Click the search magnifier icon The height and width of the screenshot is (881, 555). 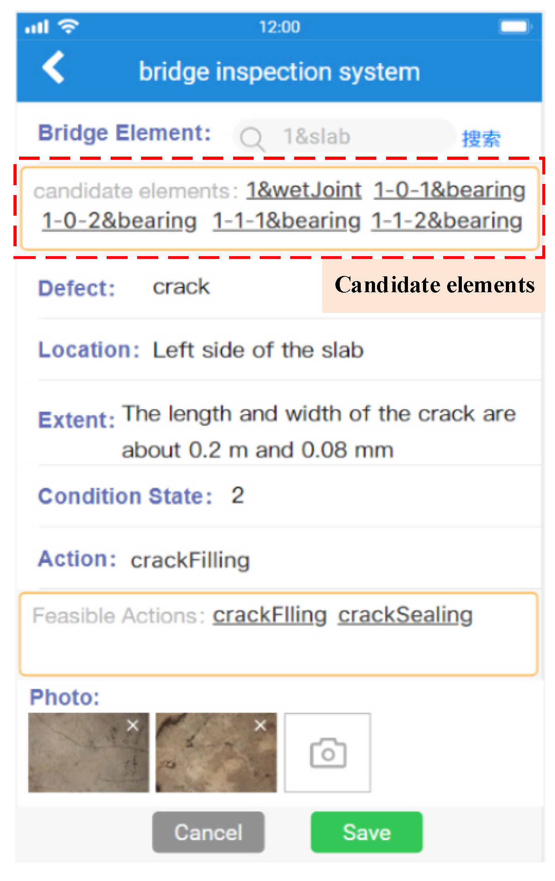pos(252,138)
